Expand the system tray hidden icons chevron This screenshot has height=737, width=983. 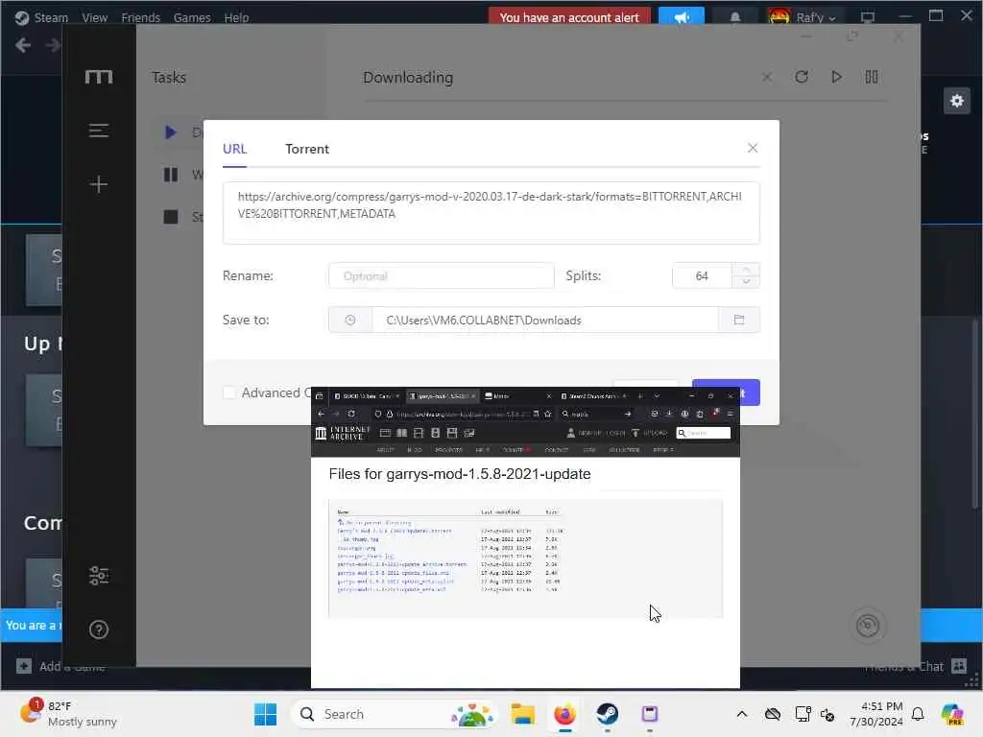(742, 714)
